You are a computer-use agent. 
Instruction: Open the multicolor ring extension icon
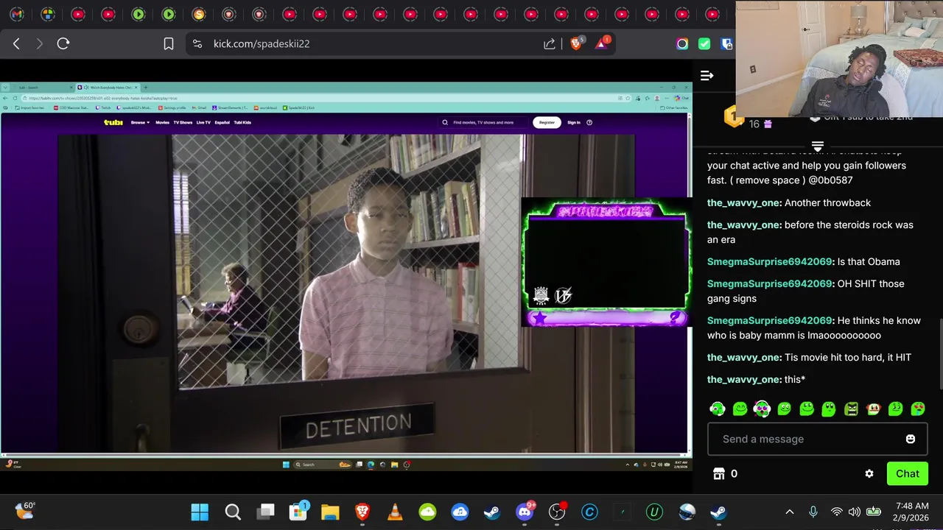click(682, 43)
